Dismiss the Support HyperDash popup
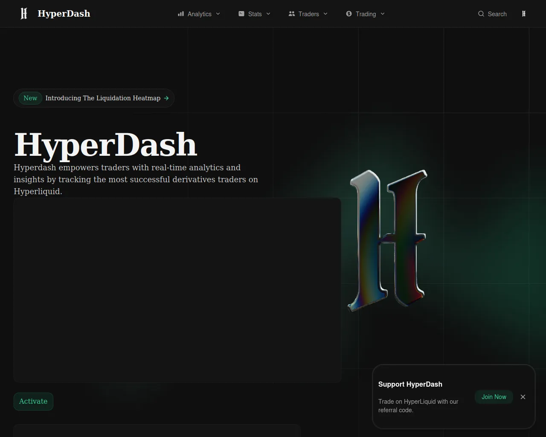The image size is (546, 437). tap(523, 397)
